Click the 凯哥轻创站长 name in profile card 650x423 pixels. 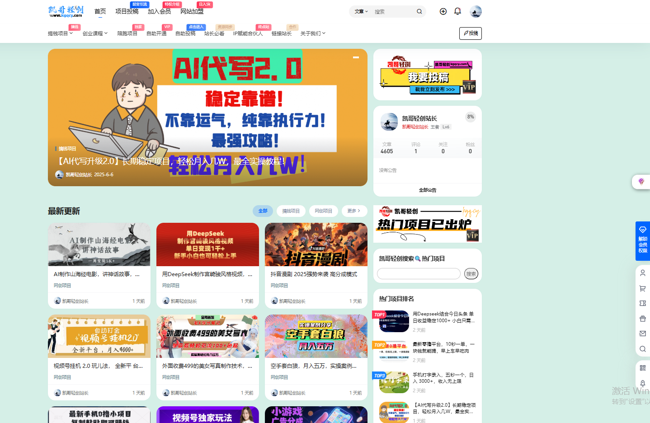point(419,118)
